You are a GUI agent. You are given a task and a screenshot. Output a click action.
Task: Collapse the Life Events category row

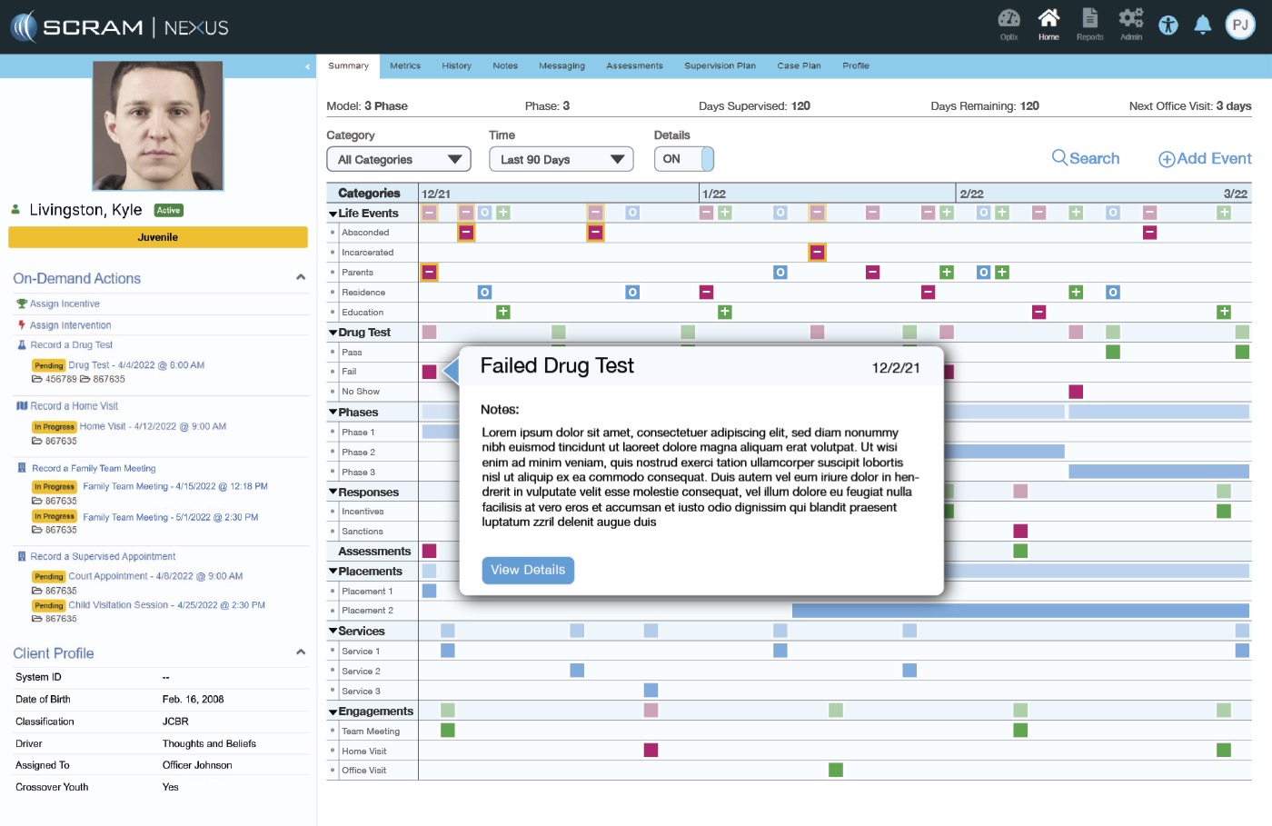pyautogui.click(x=333, y=214)
